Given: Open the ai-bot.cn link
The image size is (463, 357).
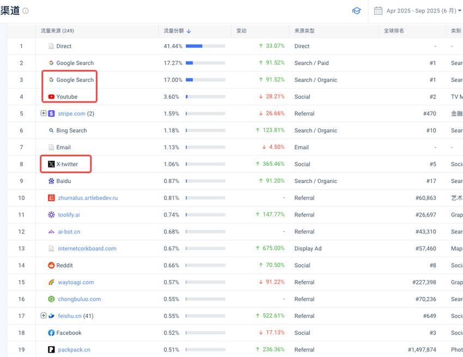Looking at the screenshot, I should (69, 232).
